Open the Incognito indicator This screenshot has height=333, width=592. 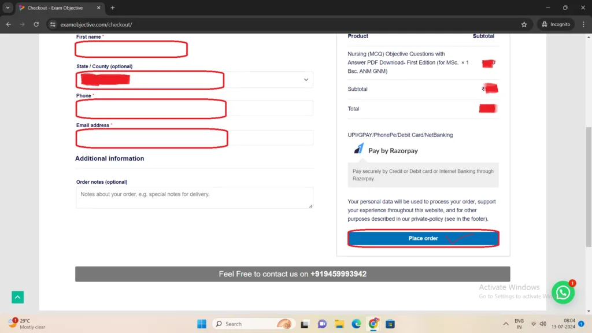click(x=556, y=24)
